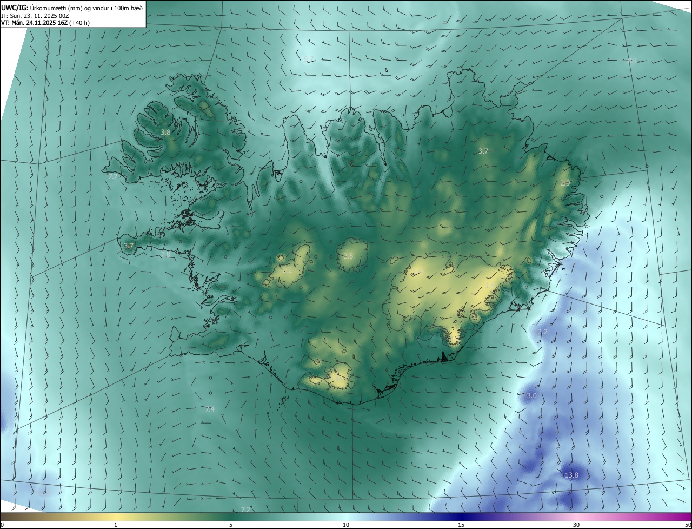The width and height of the screenshot is (692, 529).
Task: Click the 7.7 value off the Westfjords coast
Action: 112,177
